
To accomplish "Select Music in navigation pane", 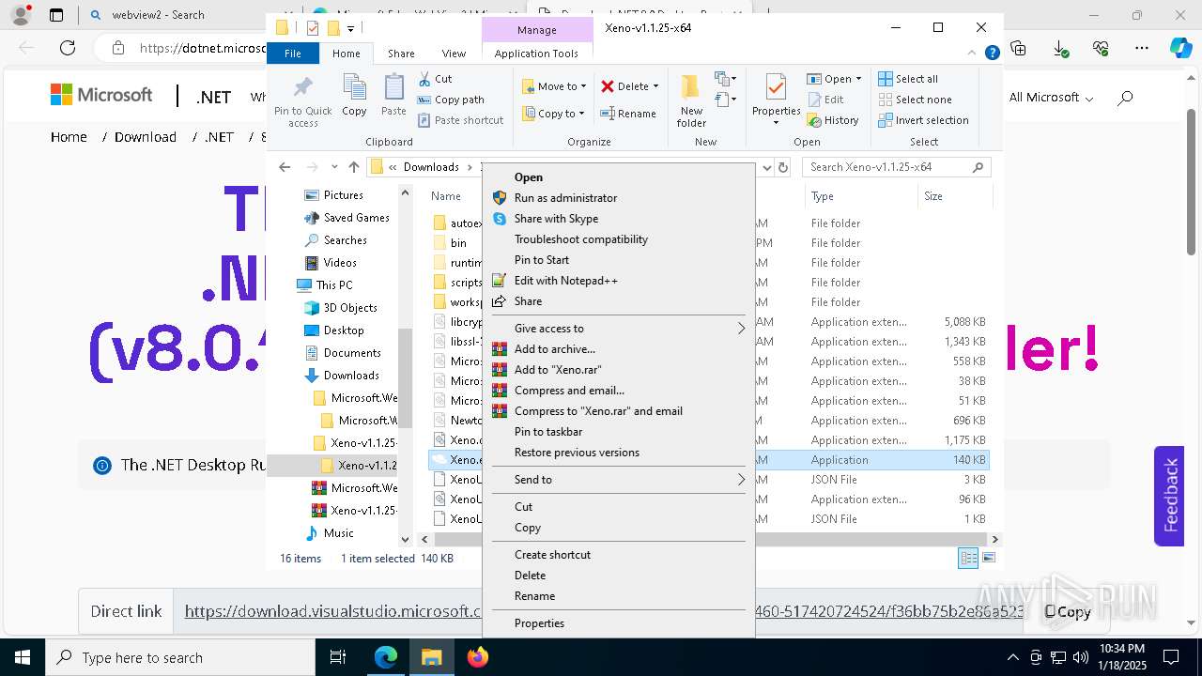I will [338, 533].
